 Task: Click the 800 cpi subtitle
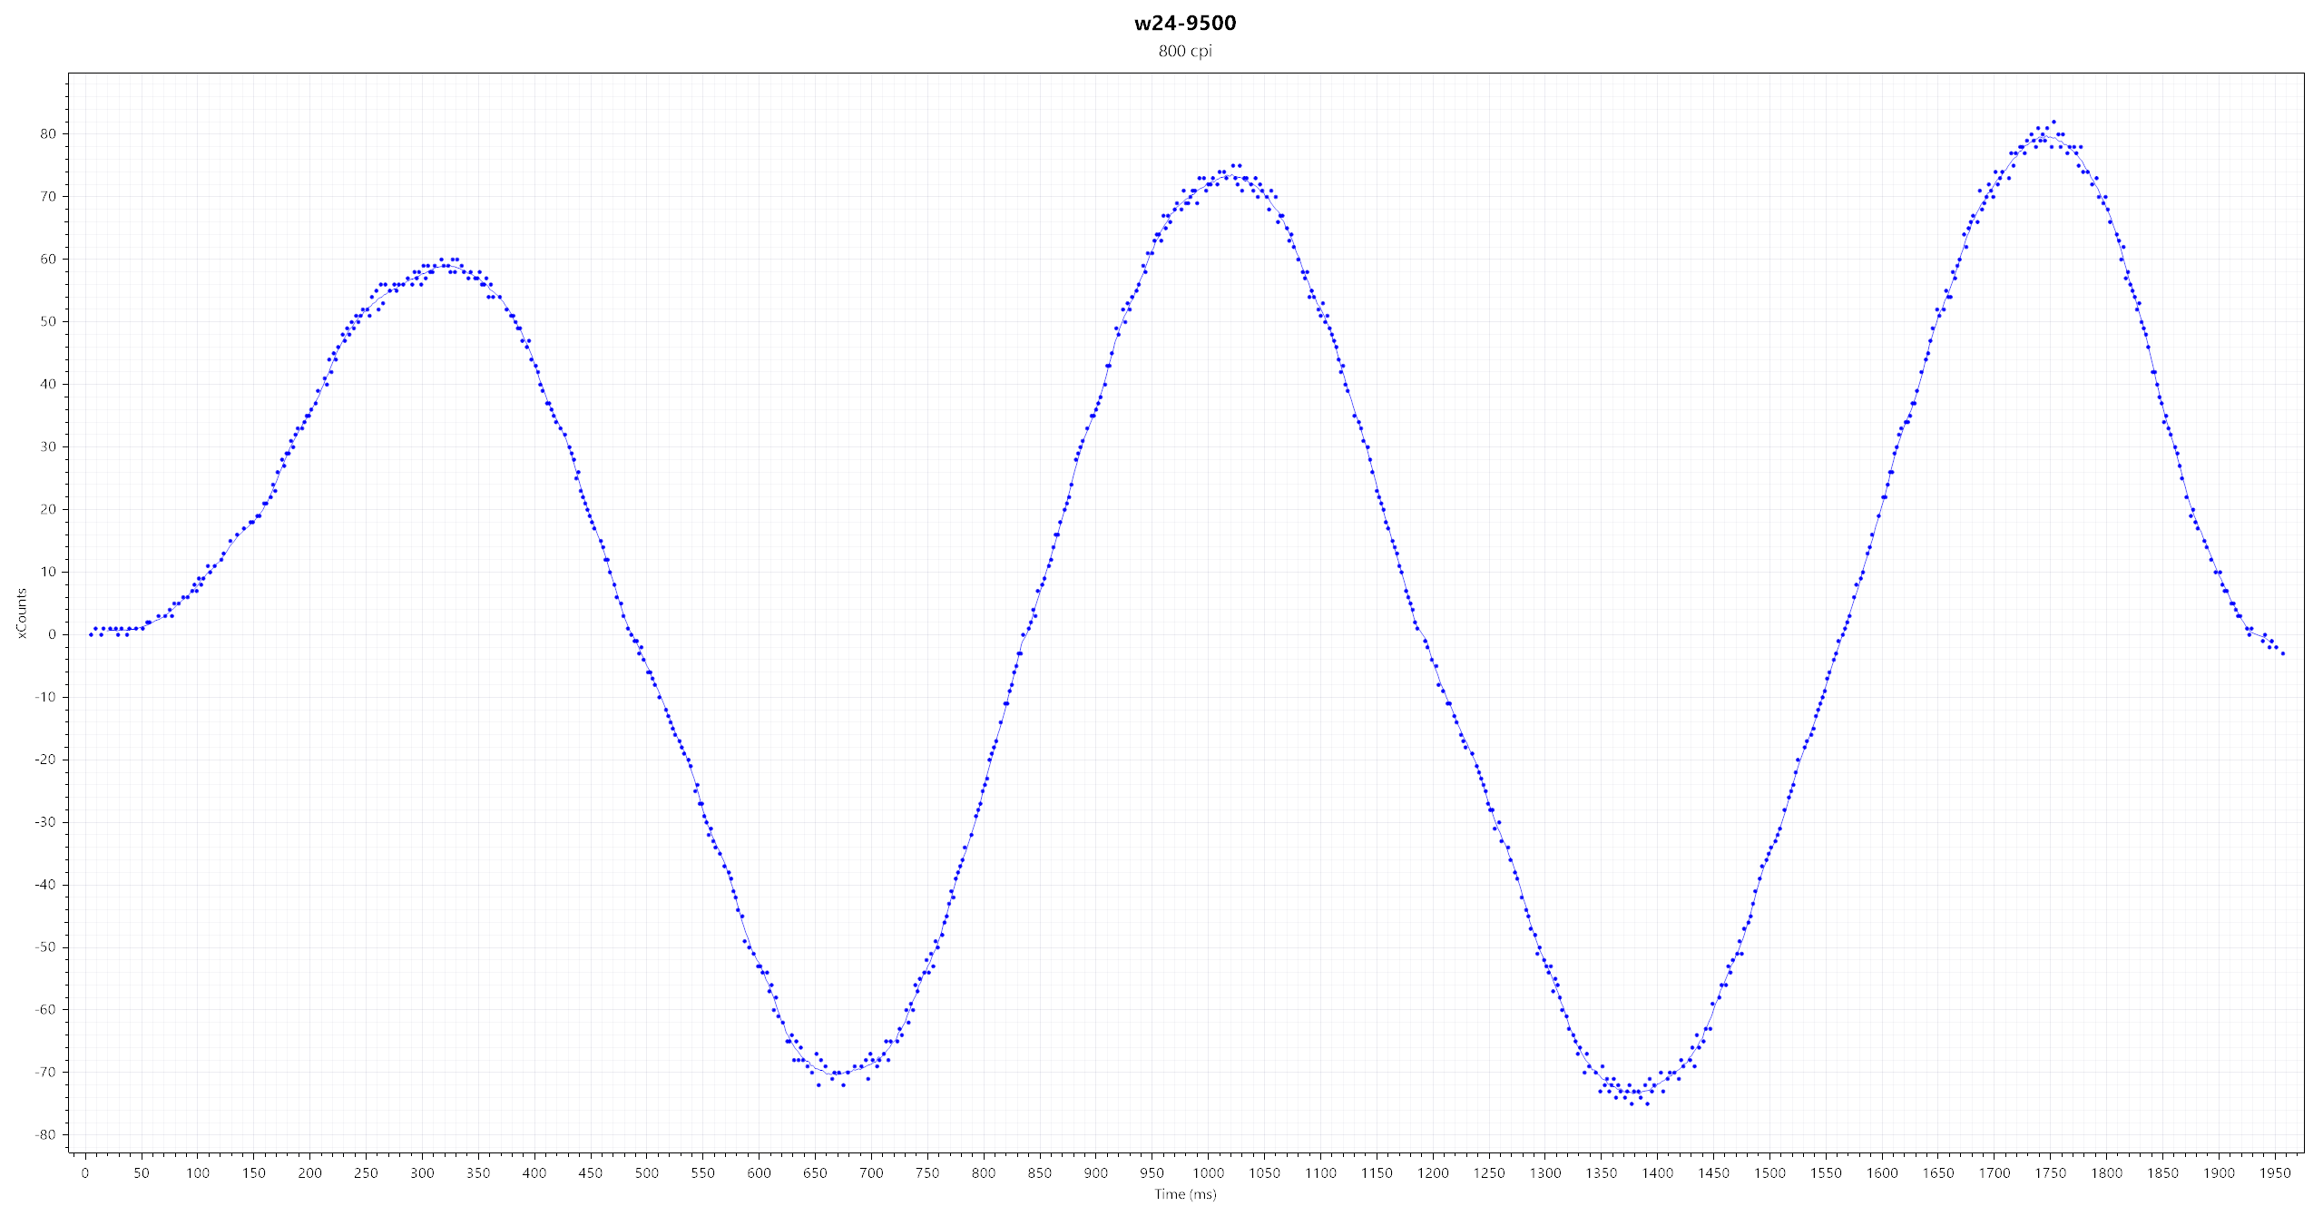click(1184, 51)
